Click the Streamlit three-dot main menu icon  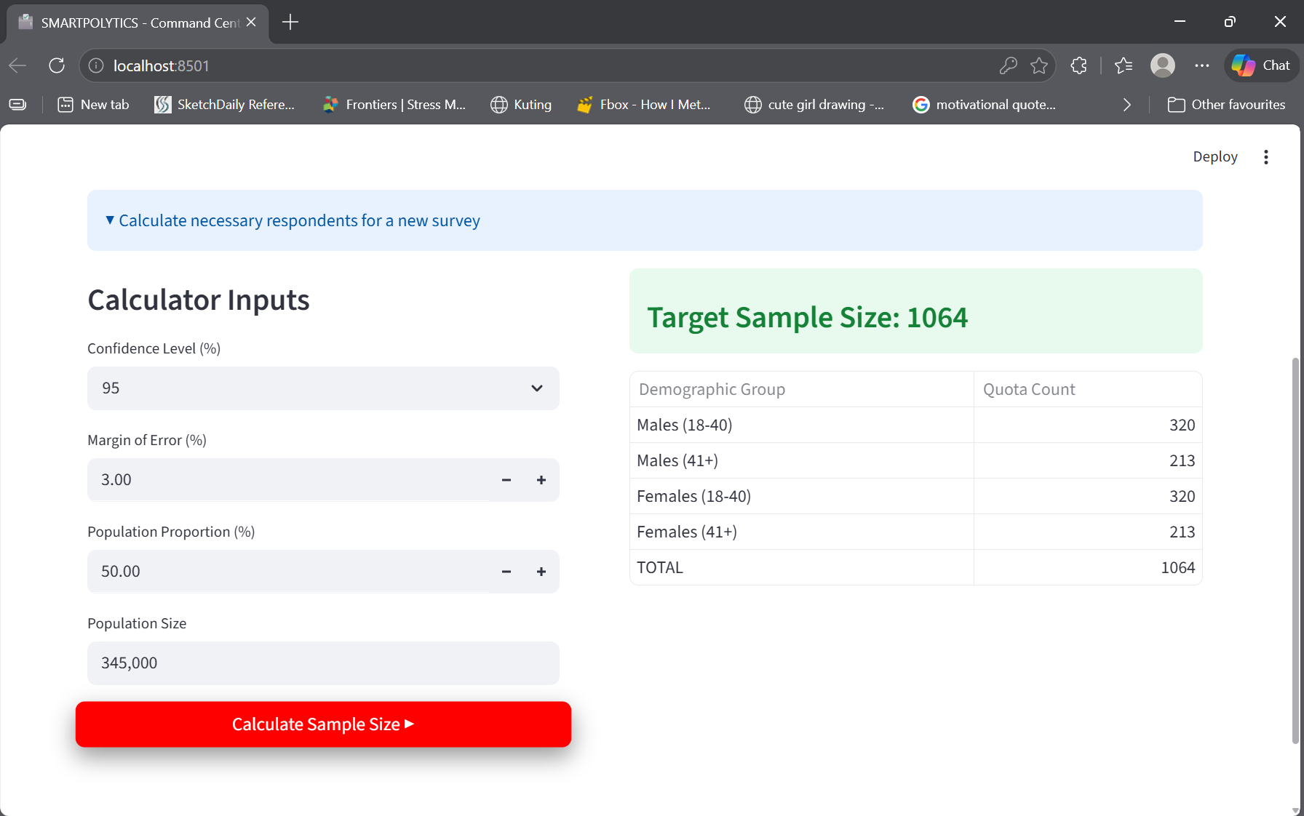[x=1266, y=157]
